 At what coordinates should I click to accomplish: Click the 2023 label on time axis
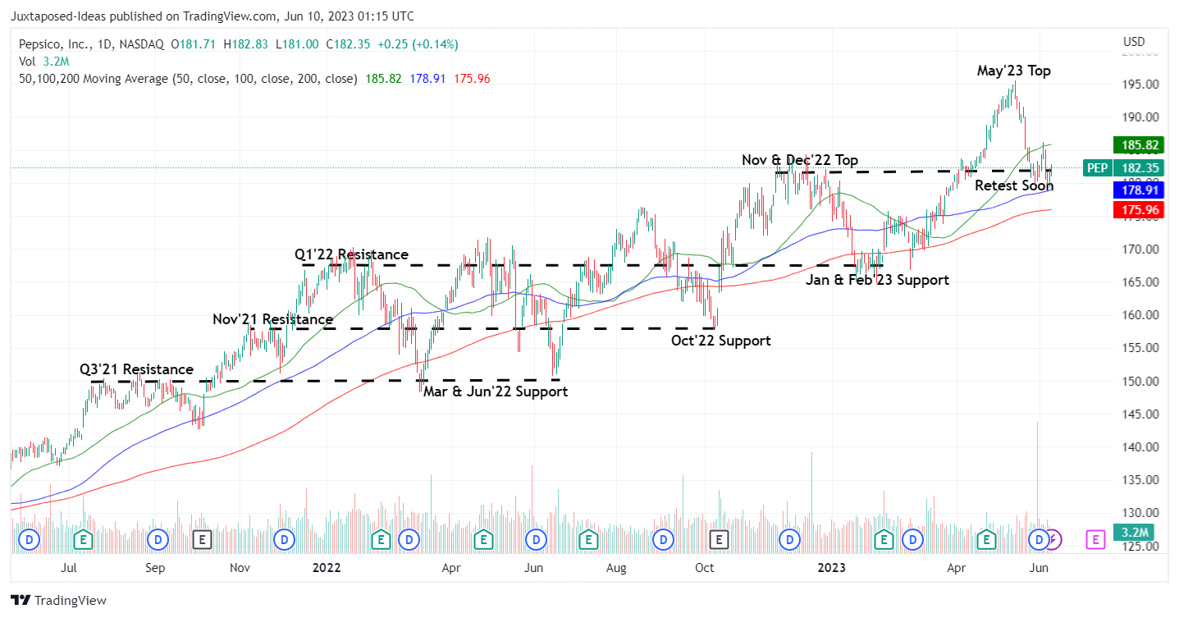833,567
